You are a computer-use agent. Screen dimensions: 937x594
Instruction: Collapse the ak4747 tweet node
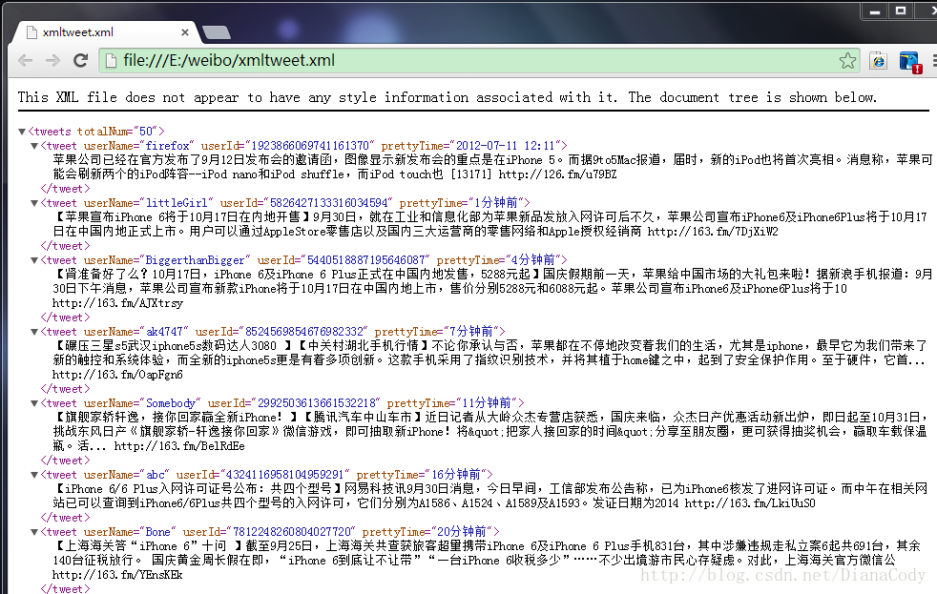click(34, 332)
